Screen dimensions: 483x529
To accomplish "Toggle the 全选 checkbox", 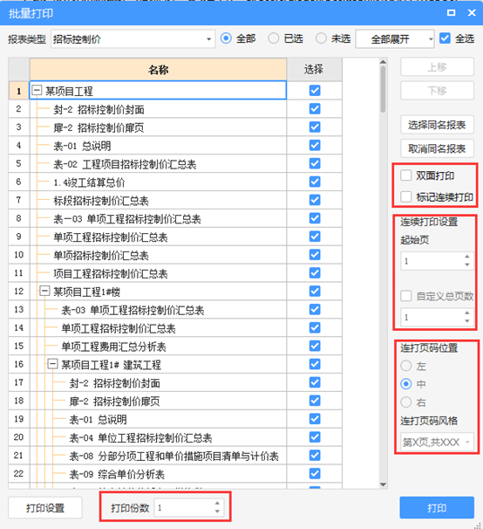I will (x=445, y=38).
